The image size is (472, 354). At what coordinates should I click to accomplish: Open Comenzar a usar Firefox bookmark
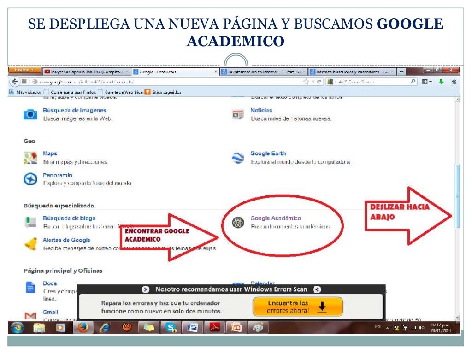[70, 92]
